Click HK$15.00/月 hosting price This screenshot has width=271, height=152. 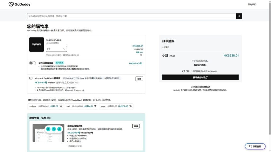pos(74,133)
